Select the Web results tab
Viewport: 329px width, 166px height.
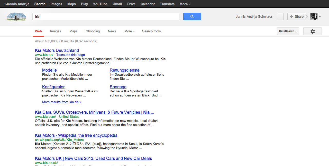38,31
